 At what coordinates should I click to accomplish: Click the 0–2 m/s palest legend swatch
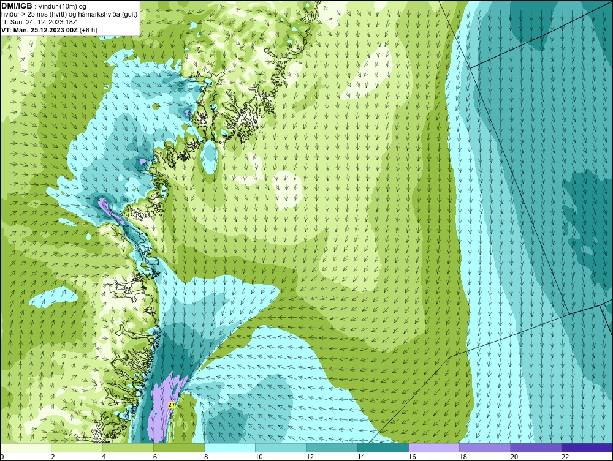(x=25, y=448)
